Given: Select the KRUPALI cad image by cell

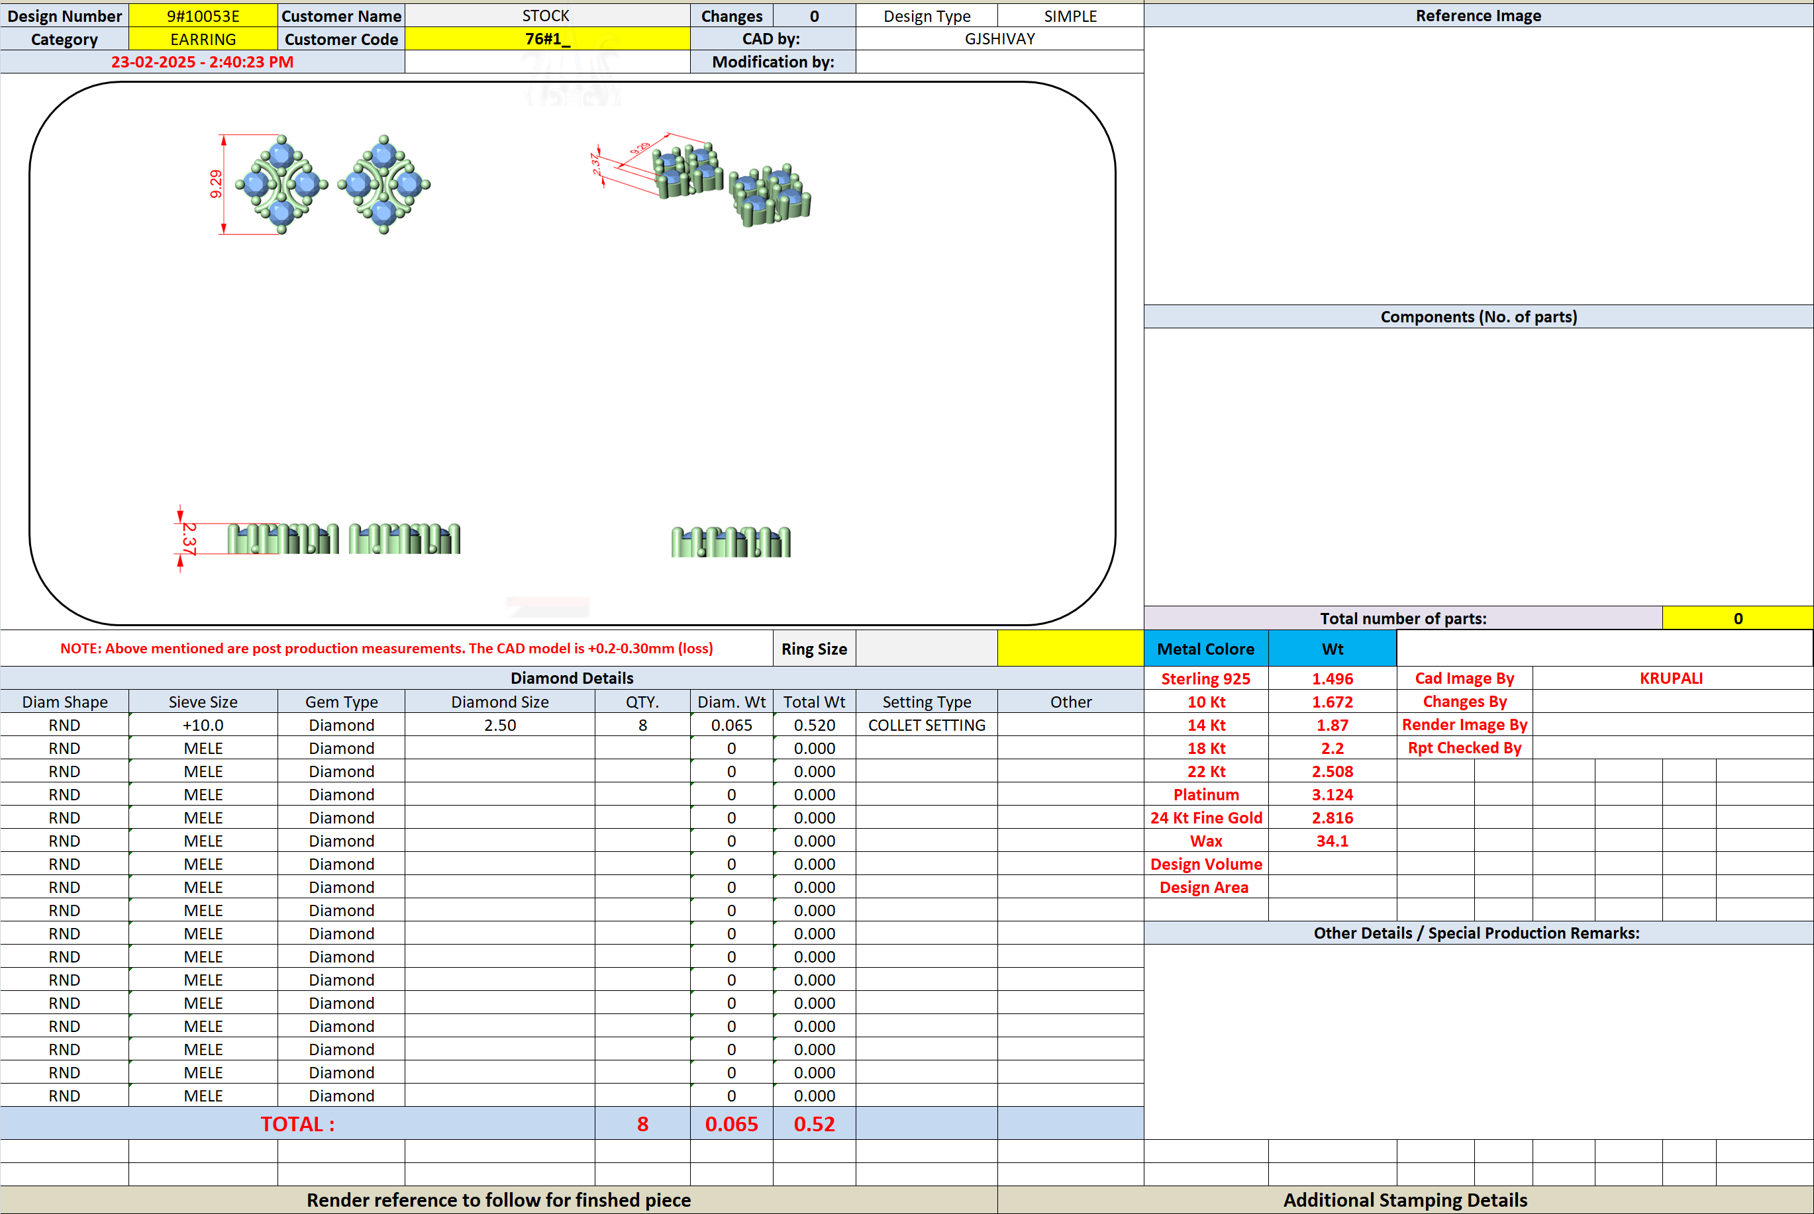Looking at the screenshot, I should (1672, 678).
